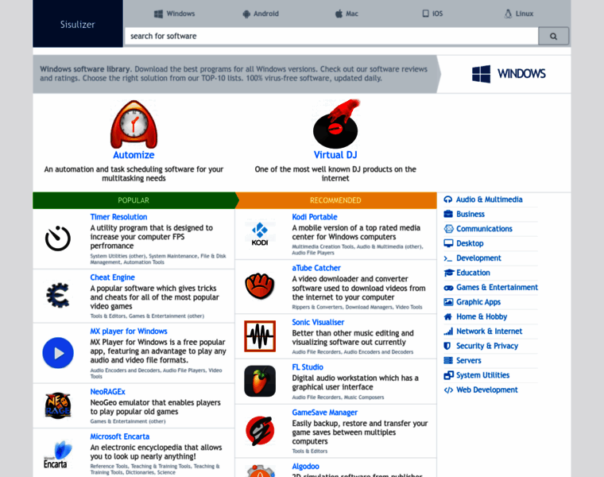Click the large Windows logo banner
Screen dimensions: 604x477
(509, 74)
